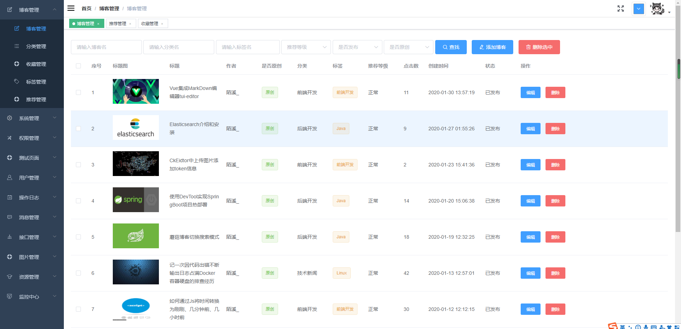
Task: Open 标签管理 tag icon in sidebar
Action: click(17, 81)
